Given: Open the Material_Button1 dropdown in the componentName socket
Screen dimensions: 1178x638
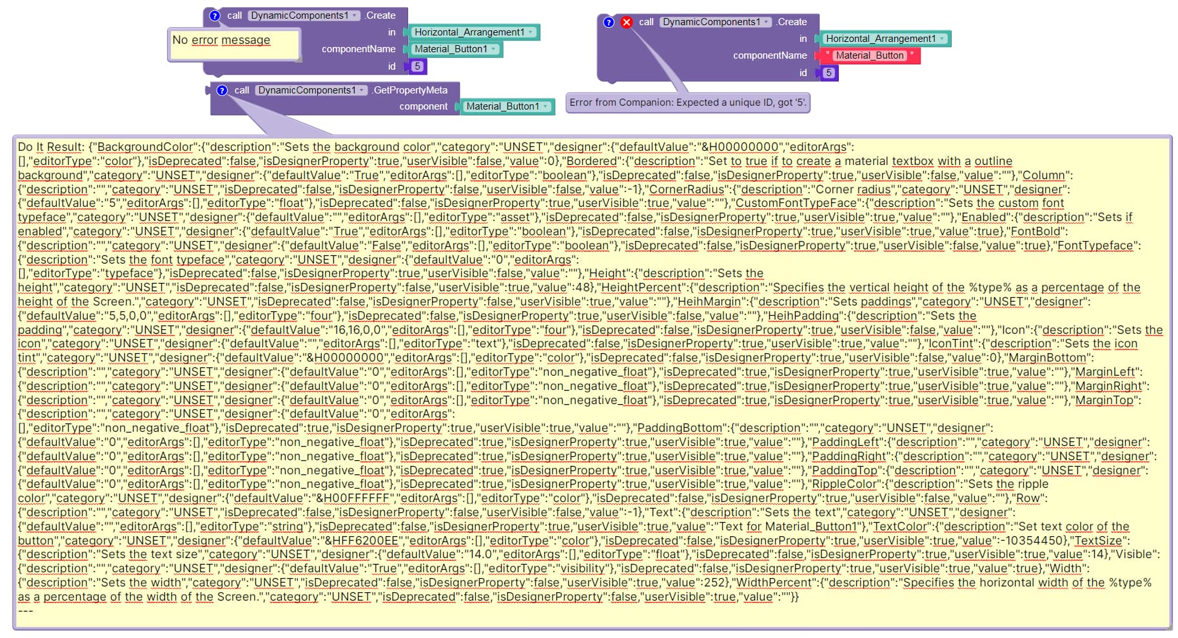Looking at the screenshot, I should pyautogui.click(x=455, y=49).
